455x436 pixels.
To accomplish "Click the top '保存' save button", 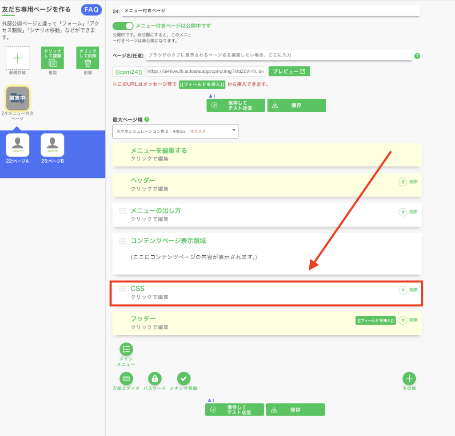I will [296, 105].
